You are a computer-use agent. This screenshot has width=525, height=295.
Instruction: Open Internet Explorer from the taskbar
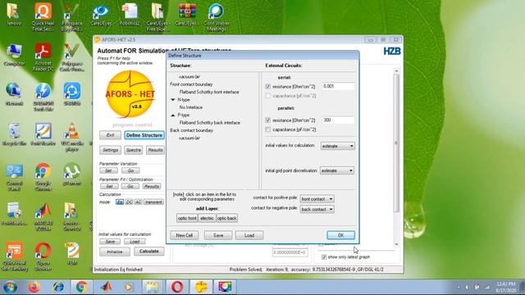pos(58,287)
